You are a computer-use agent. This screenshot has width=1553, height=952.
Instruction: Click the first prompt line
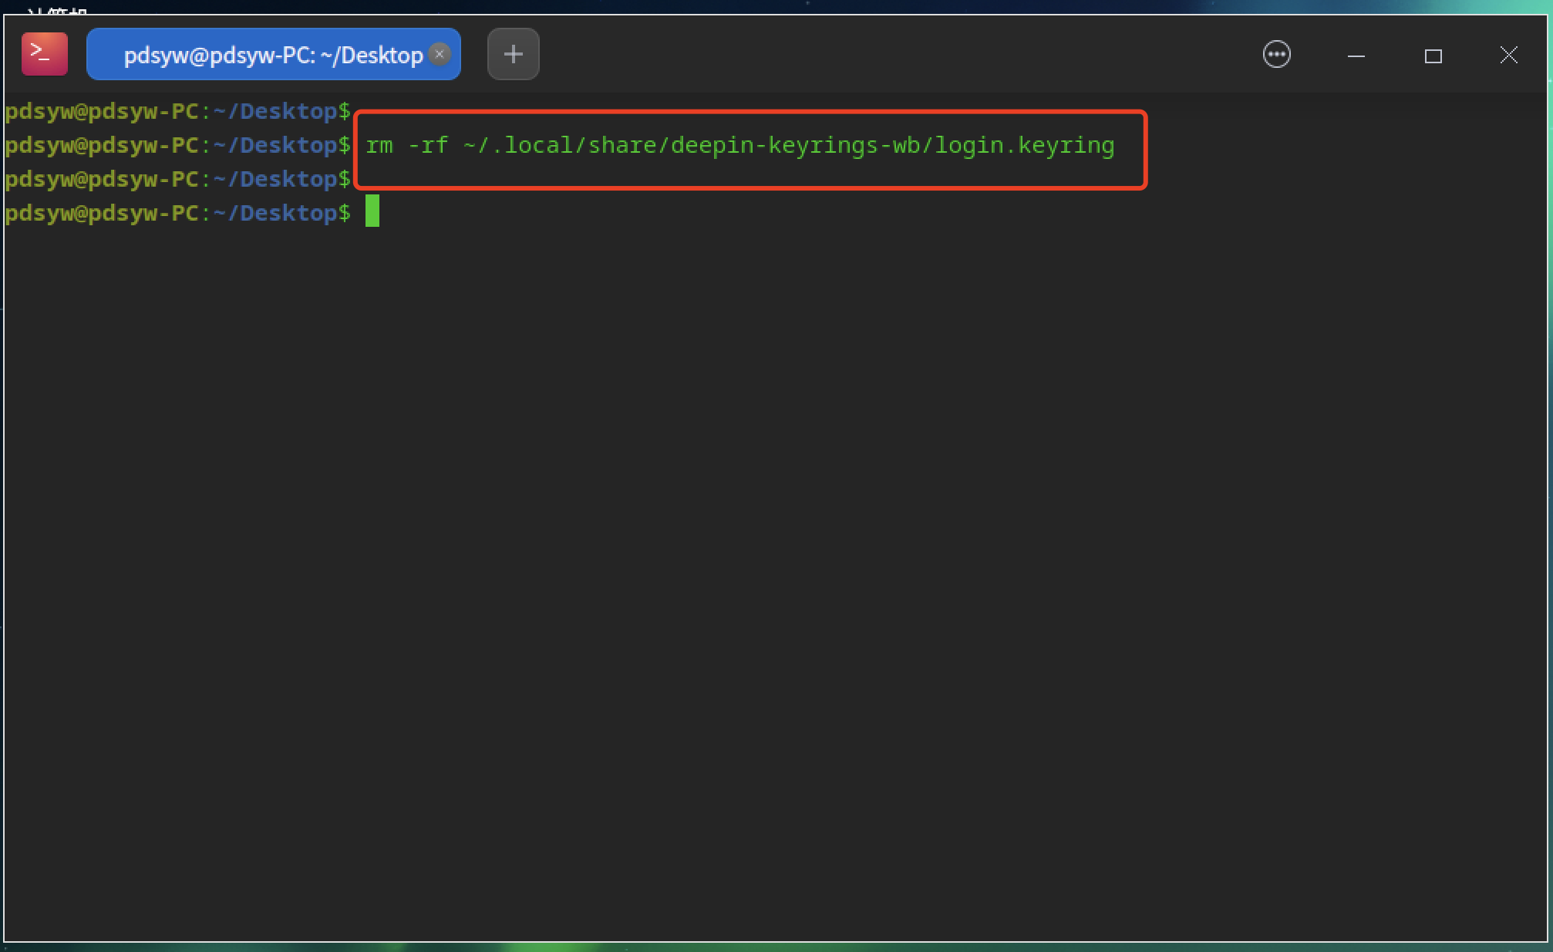pos(177,111)
